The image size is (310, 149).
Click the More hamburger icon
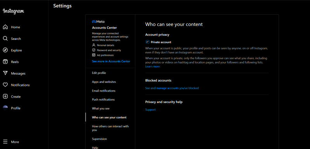(x=5, y=142)
